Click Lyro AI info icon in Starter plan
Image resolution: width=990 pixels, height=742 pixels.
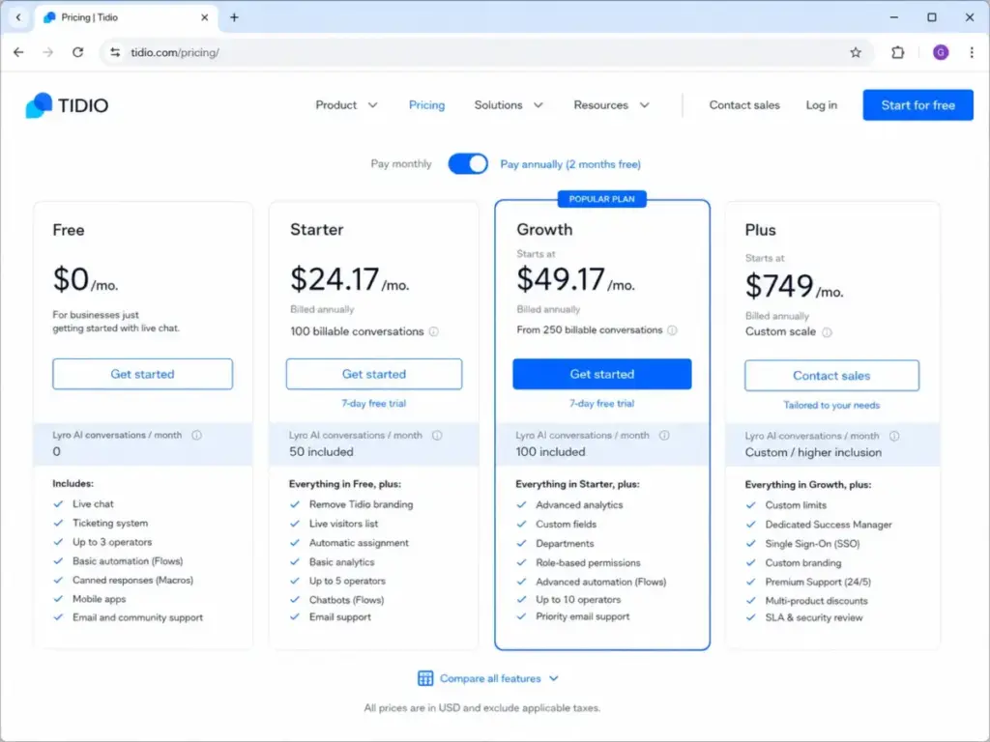(437, 436)
